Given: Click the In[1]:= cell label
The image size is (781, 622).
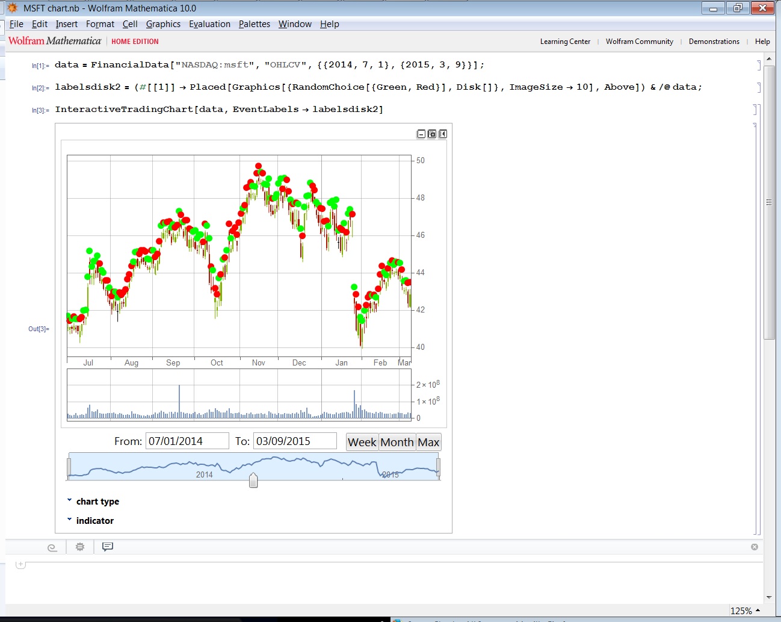Looking at the screenshot, I should (40, 66).
